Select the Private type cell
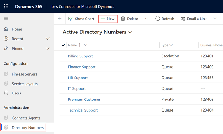 tap(167, 99)
